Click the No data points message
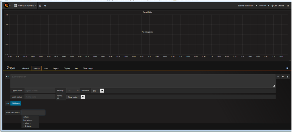This screenshot has height=132, width=292. click(147, 32)
